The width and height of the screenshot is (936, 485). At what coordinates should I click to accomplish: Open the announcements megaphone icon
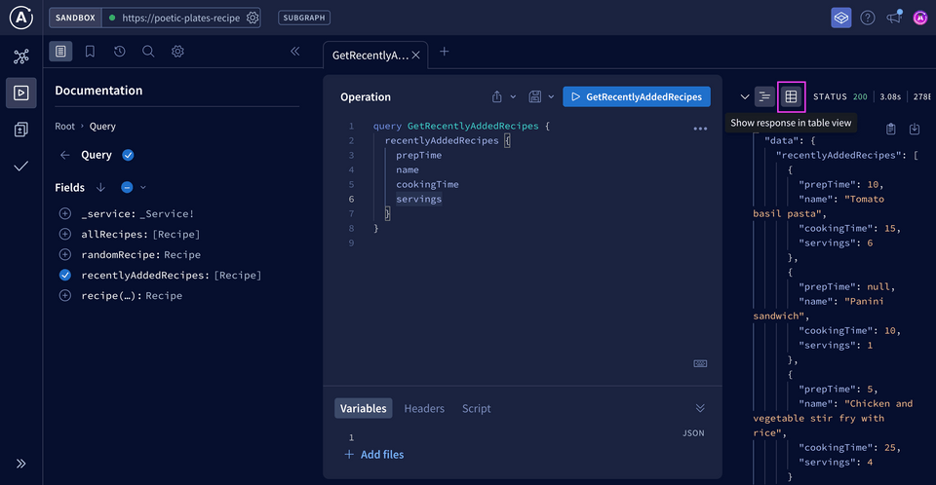pyautogui.click(x=894, y=18)
